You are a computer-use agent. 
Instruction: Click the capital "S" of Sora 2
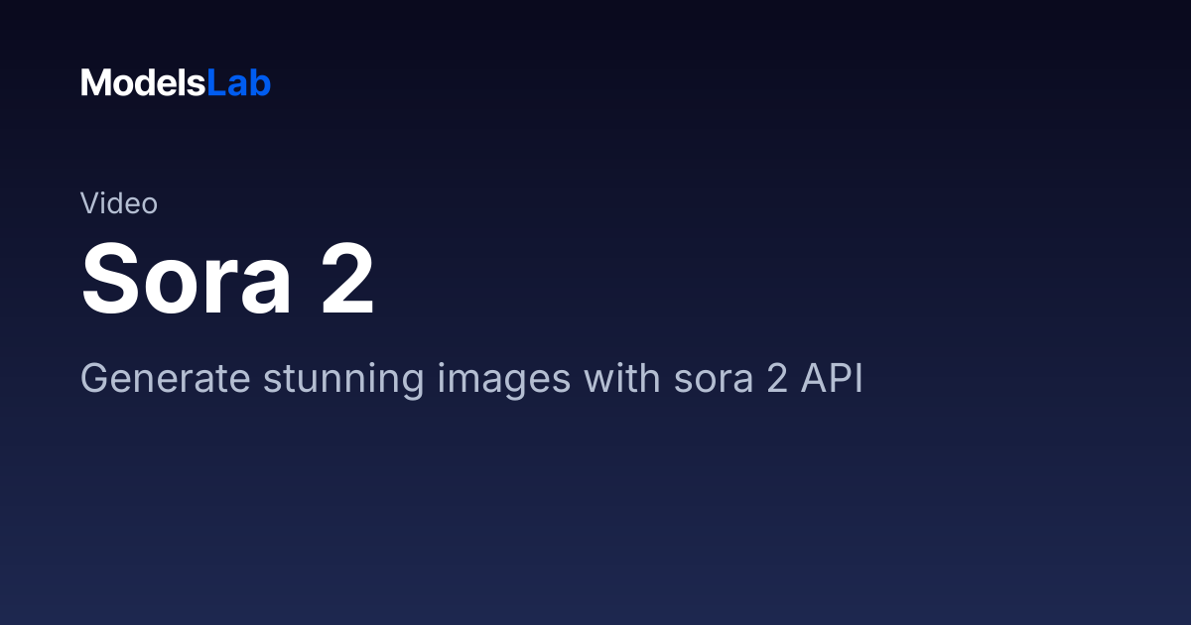[108, 280]
